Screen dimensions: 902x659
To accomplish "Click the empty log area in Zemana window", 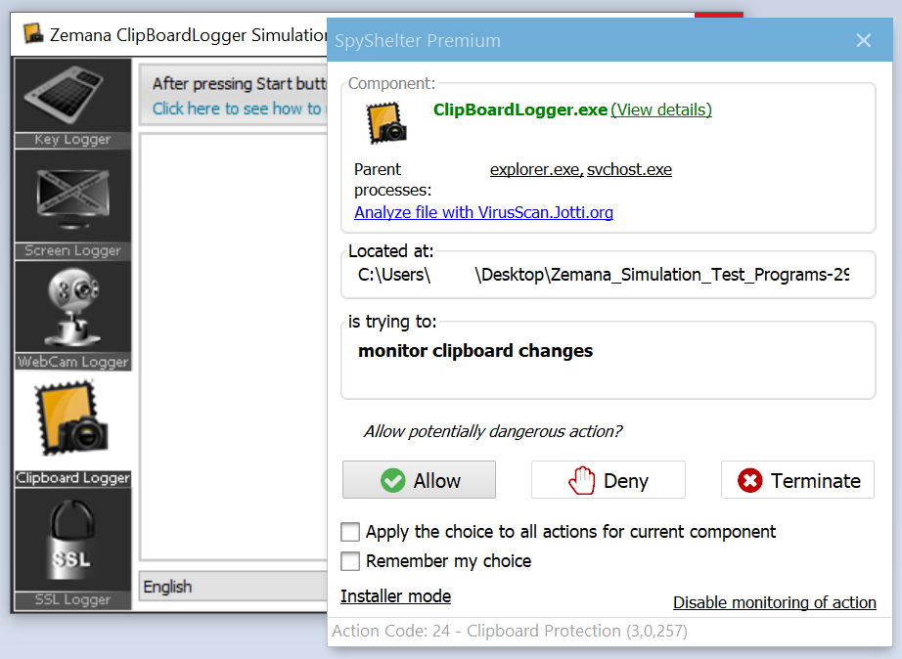I will [234, 347].
